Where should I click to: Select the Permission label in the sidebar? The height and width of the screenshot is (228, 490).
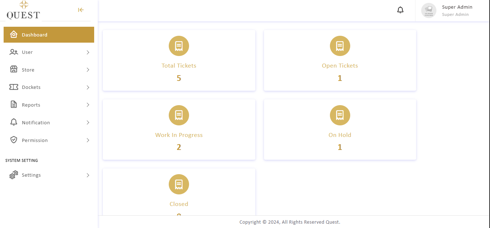tap(35, 141)
